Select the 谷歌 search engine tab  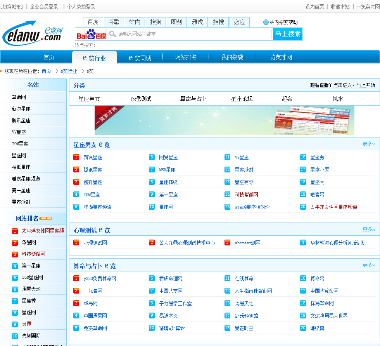coord(114,22)
